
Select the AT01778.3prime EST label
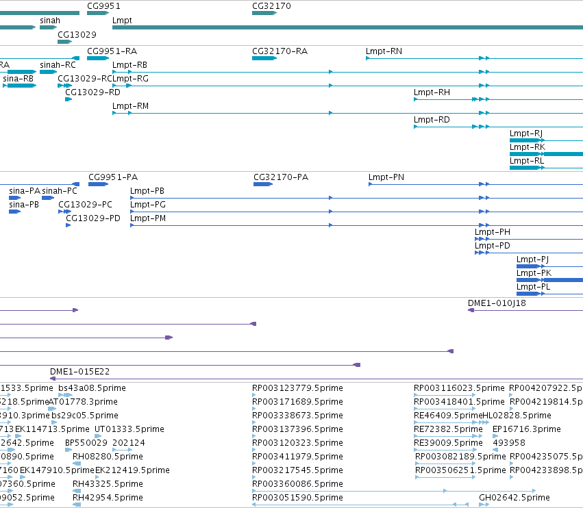83,402
